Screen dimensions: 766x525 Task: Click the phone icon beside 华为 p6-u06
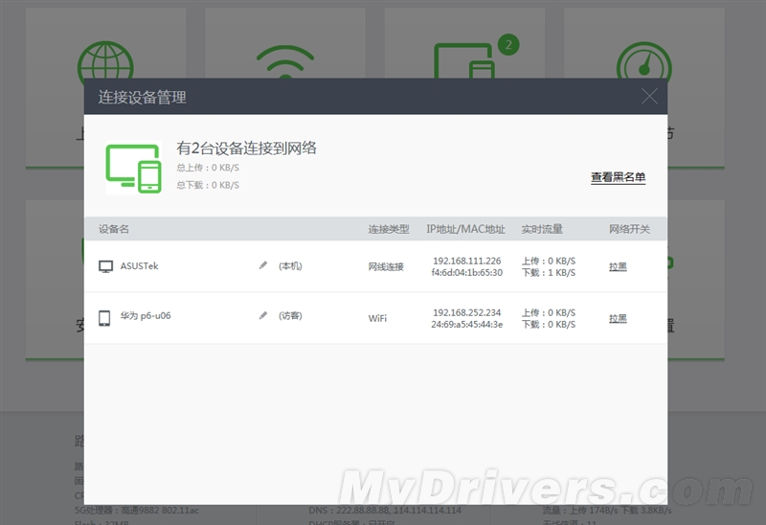105,317
